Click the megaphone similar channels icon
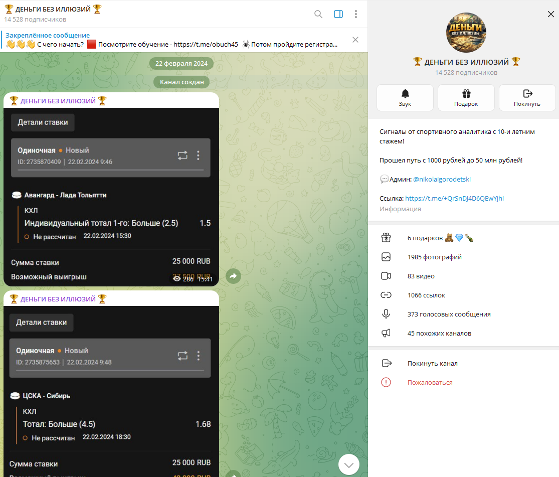Viewport: 559px width, 477px height. [386, 333]
